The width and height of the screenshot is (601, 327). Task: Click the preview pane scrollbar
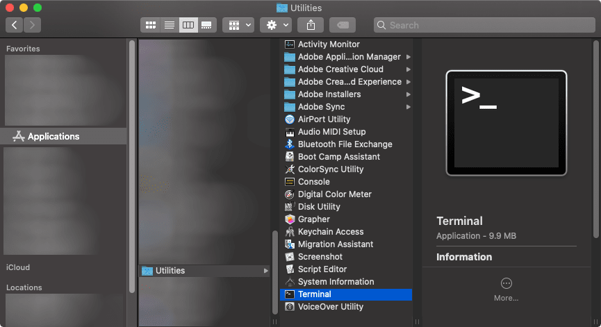[x=596, y=140]
